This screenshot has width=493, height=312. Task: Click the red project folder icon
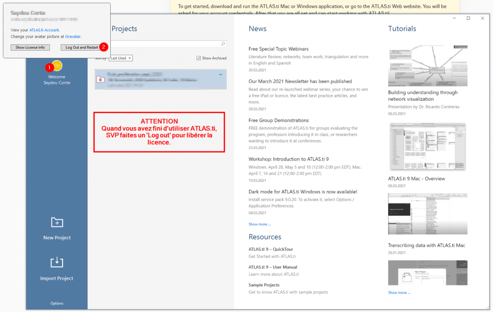coord(100,80)
